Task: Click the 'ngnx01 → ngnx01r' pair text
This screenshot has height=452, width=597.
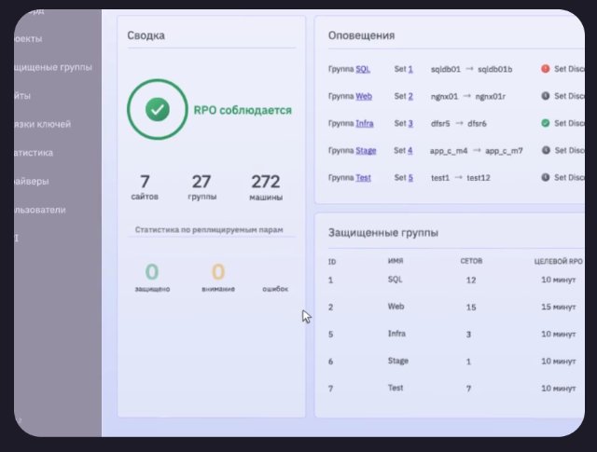Action: tap(468, 96)
